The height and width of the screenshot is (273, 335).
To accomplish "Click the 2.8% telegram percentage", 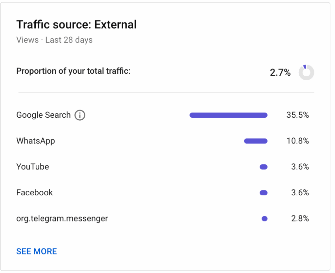I will [x=300, y=219].
